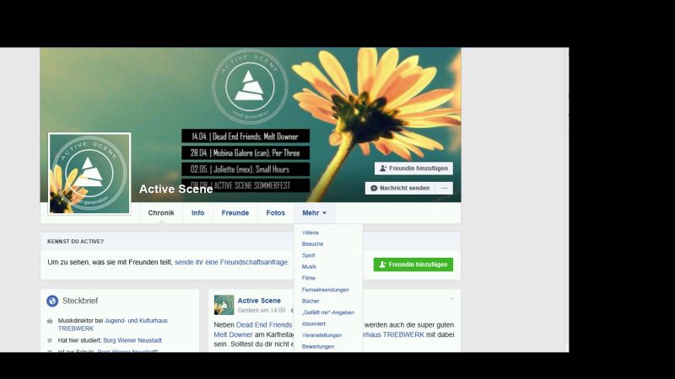Click the education icon beside 'Hat hier studiert'

[50, 340]
